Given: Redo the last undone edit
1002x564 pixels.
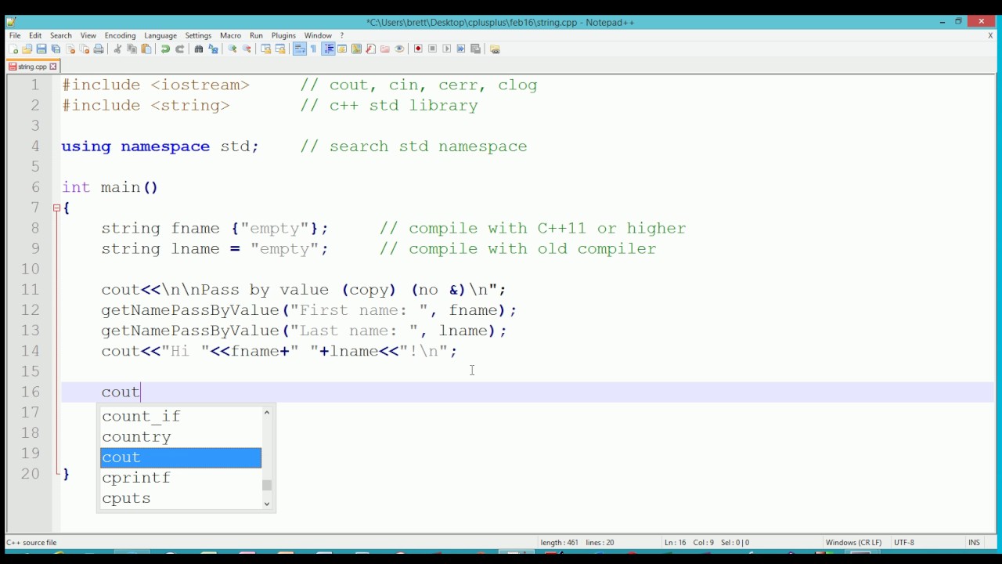Looking at the screenshot, I should tap(179, 49).
